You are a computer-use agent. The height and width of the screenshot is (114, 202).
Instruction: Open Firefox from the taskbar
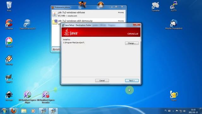14,111
